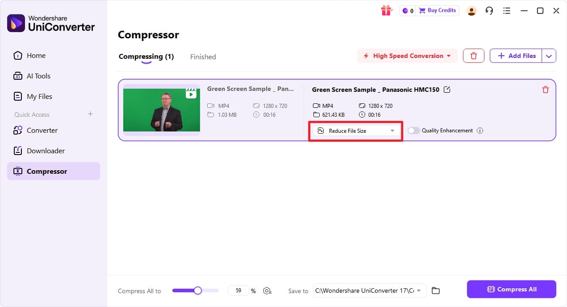The height and width of the screenshot is (307, 567).
Task: Adjust the Compress All to slider
Action: pos(198,290)
